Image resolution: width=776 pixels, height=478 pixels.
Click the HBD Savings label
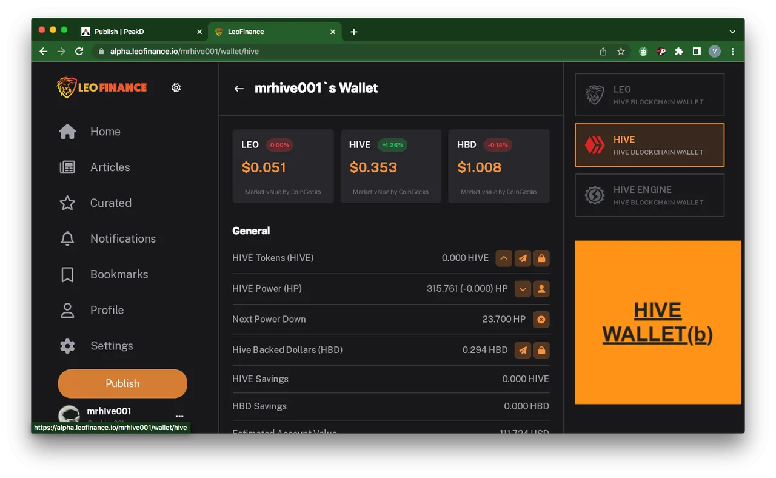tap(259, 406)
